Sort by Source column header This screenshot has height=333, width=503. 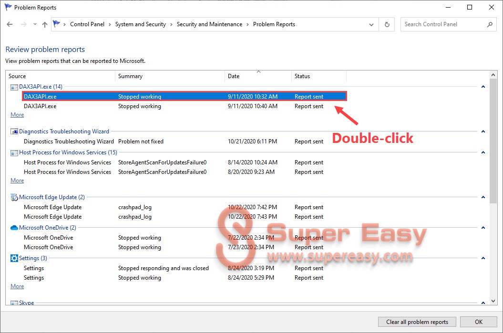60,76
